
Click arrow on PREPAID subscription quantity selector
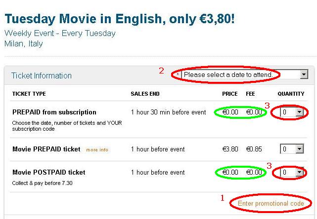coord(300,112)
